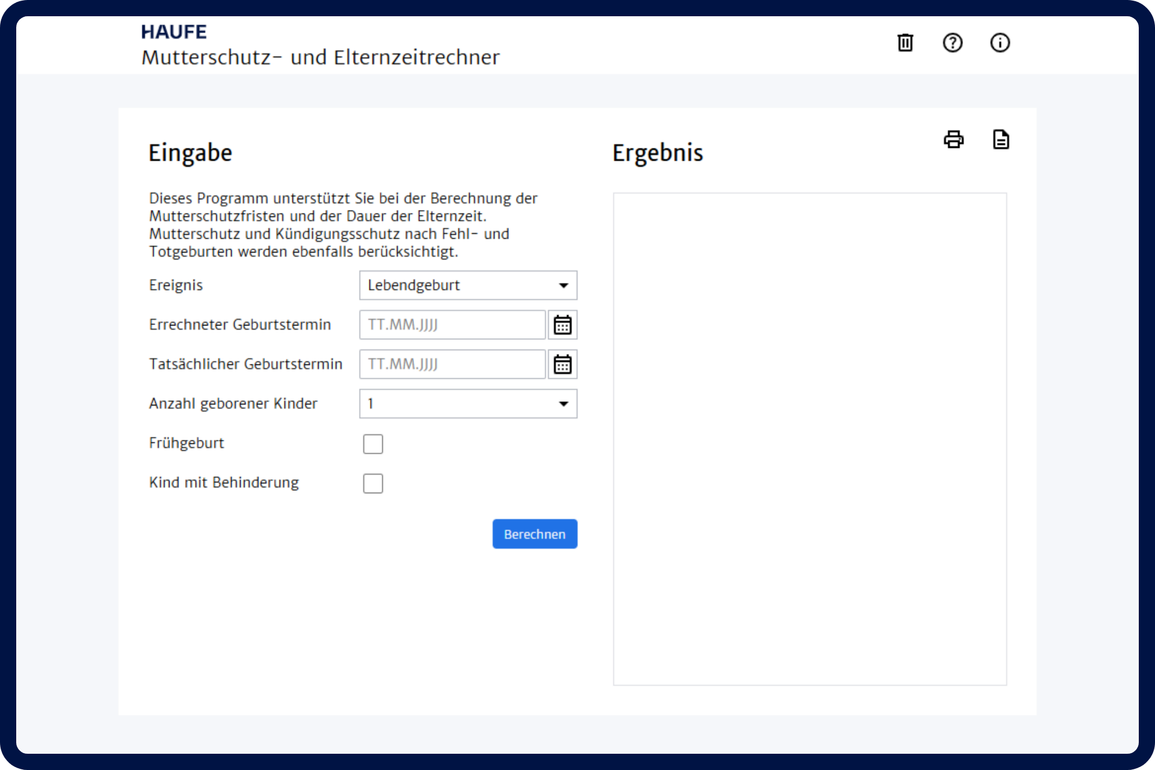Enable the Frühgeburt checkbox
This screenshot has width=1155, height=770.
click(x=373, y=444)
